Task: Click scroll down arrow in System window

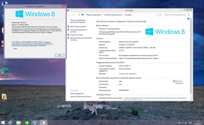Action: (x=191, y=99)
